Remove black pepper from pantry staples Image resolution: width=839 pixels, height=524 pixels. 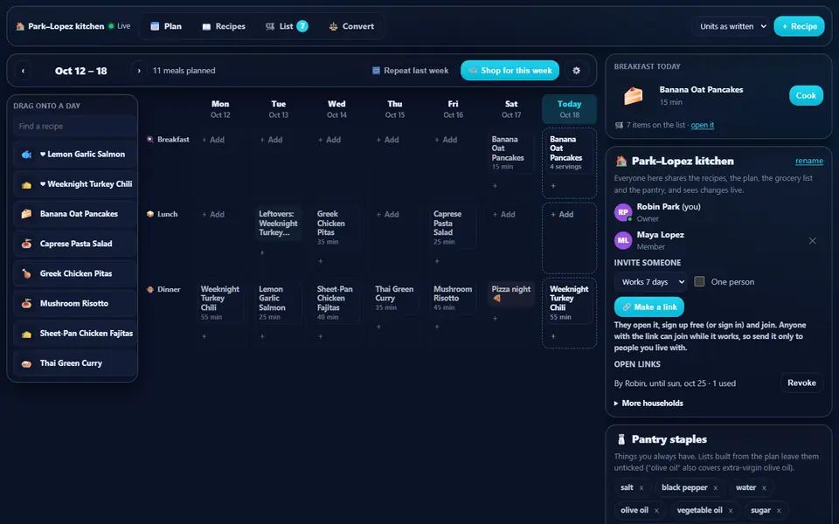click(716, 487)
